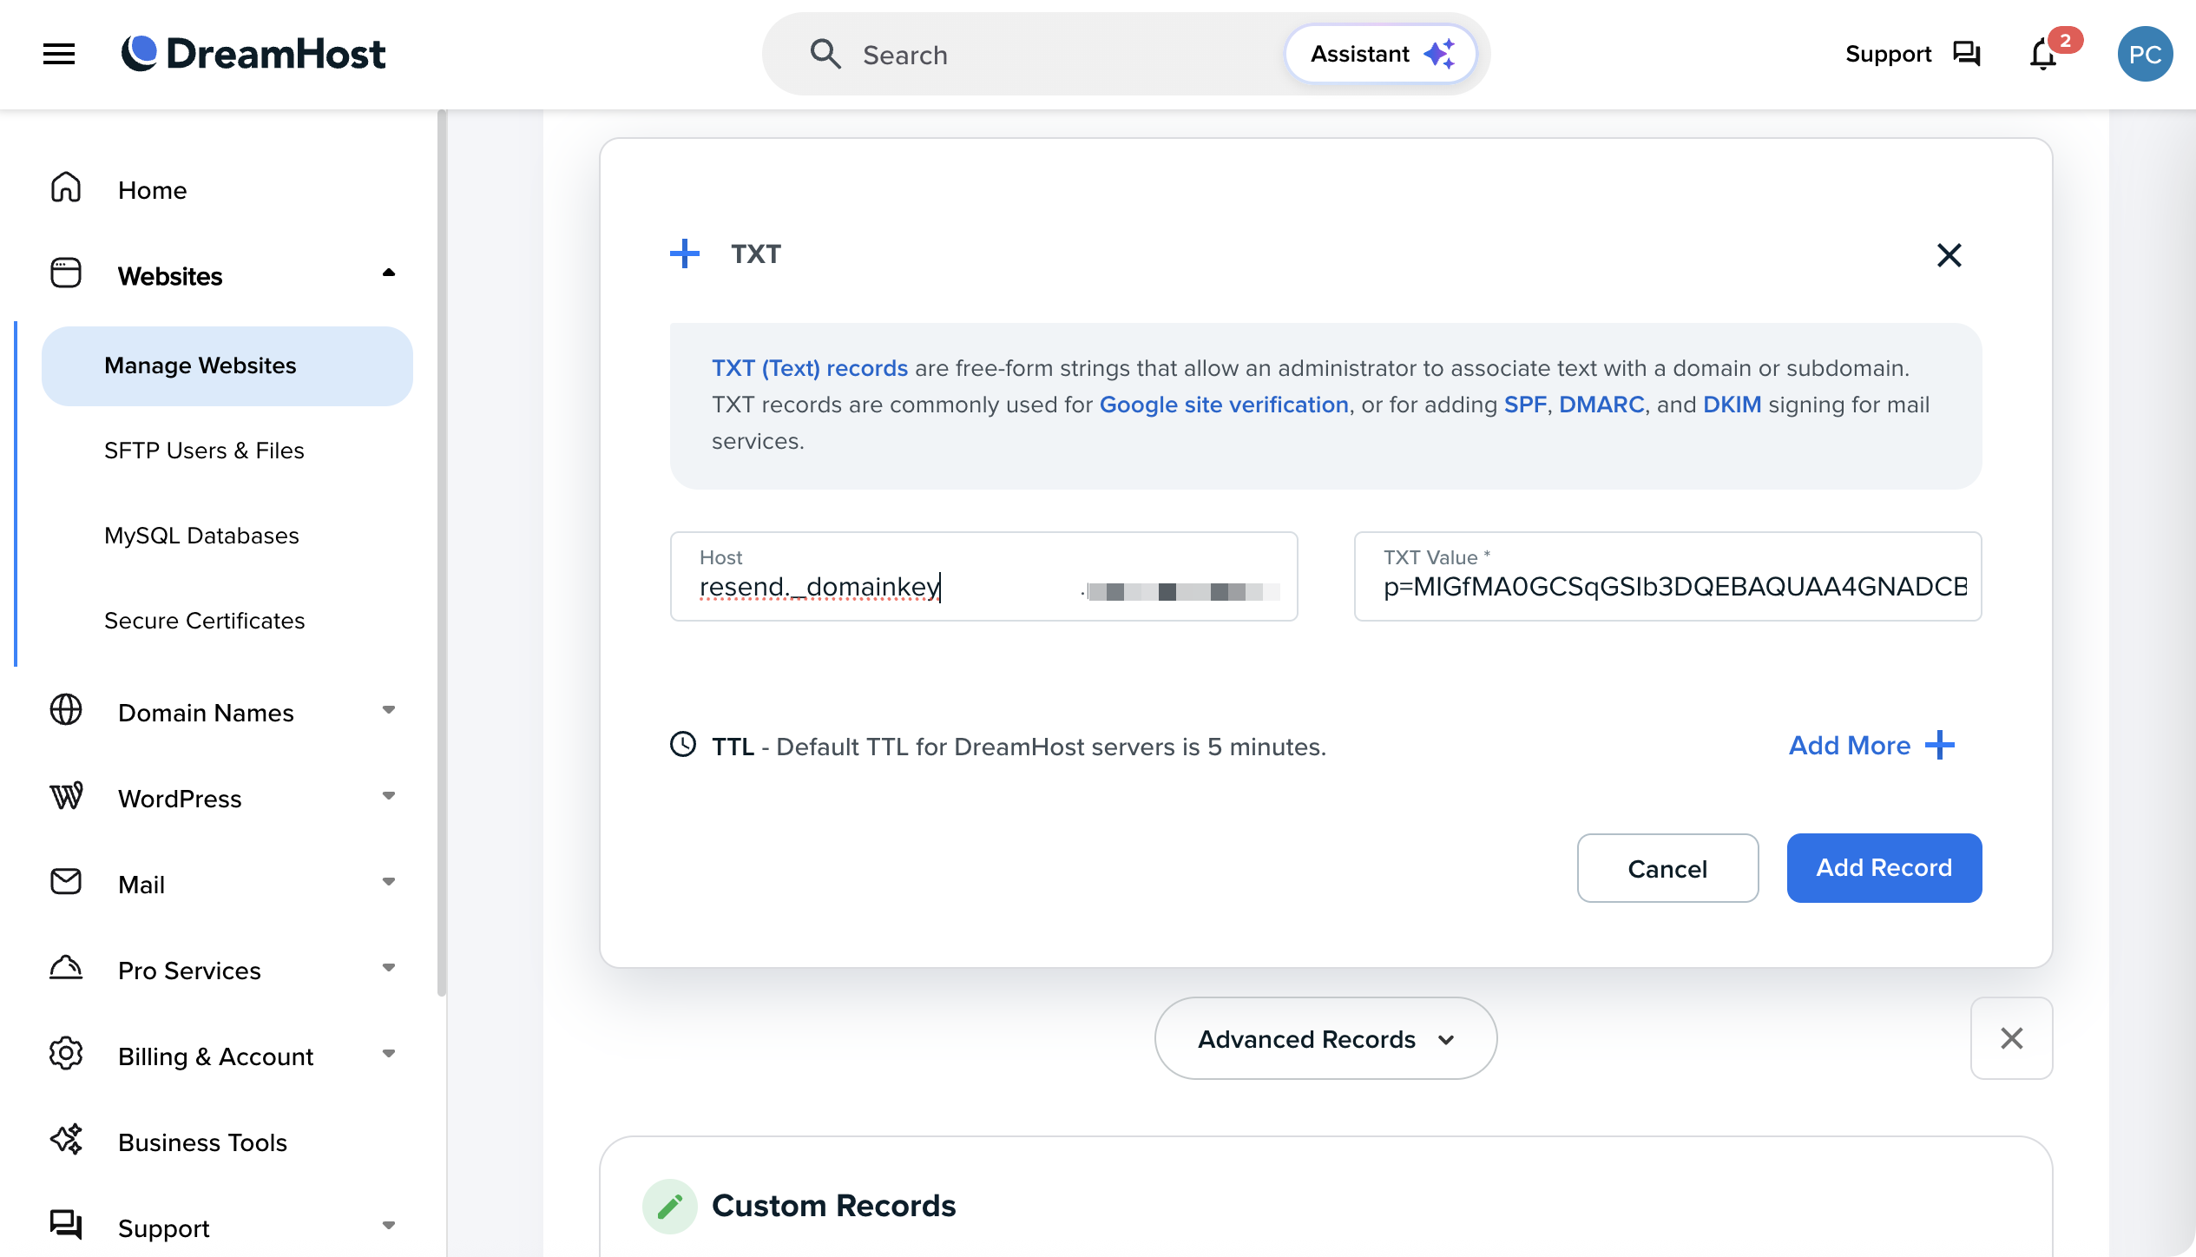This screenshot has height=1257, width=2196.
Task: Click the TTL clock icon
Action: coord(684,745)
